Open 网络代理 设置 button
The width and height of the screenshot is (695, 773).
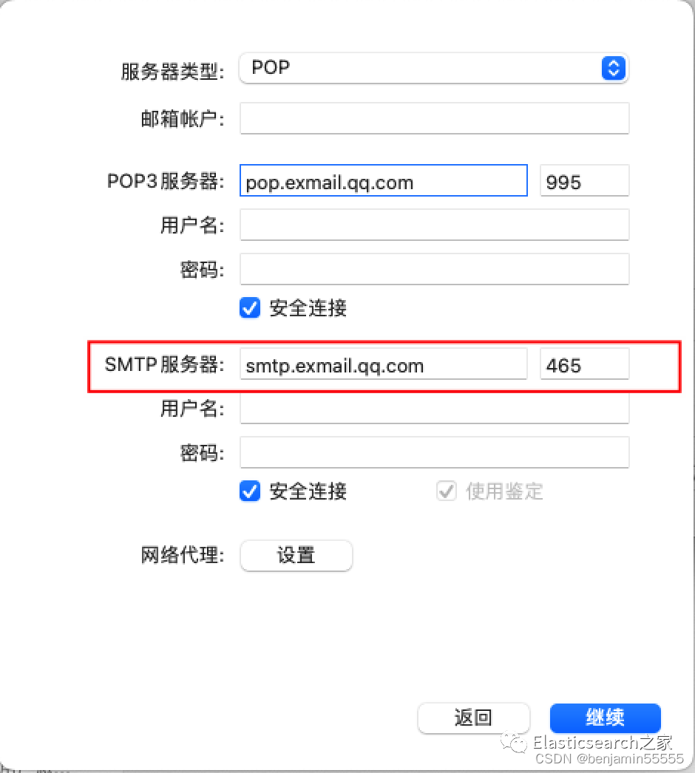tap(296, 556)
